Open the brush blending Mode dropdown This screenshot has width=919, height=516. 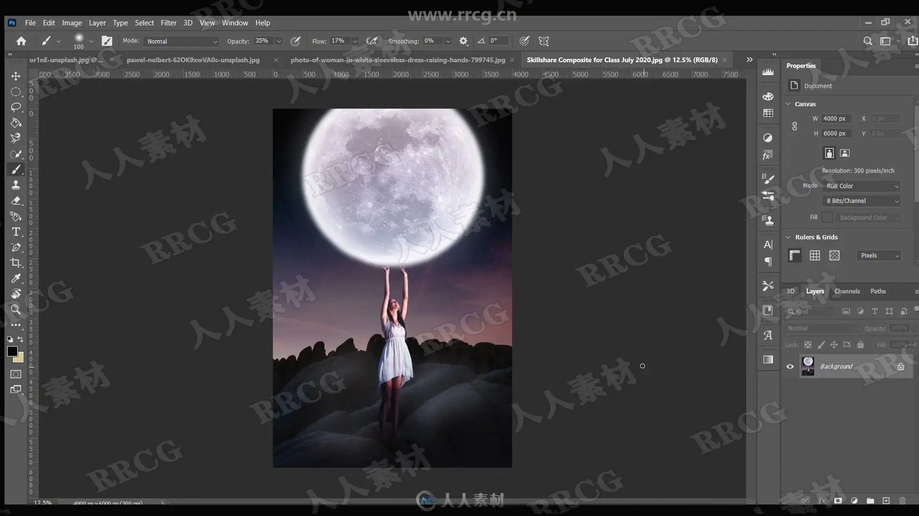tap(181, 41)
